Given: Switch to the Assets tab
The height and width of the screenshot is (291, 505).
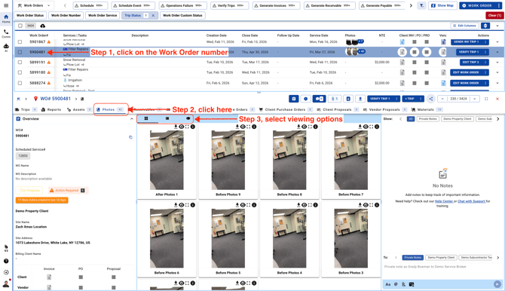Looking at the screenshot, I should (79, 109).
